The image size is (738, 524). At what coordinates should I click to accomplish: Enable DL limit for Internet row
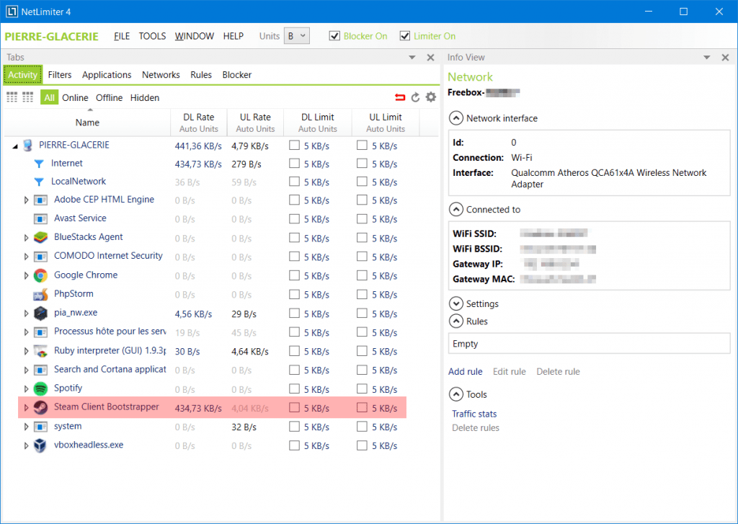(x=294, y=164)
